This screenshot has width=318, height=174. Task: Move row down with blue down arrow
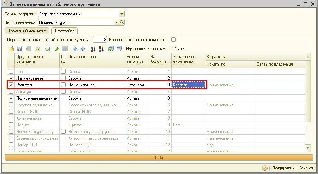click(83, 49)
